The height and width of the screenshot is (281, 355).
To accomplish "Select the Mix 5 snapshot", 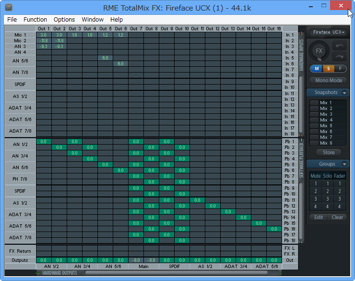I will (x=327, y=126).
